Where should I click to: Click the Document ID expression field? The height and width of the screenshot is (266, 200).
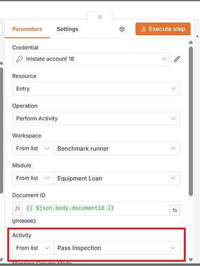coord(96,208)
